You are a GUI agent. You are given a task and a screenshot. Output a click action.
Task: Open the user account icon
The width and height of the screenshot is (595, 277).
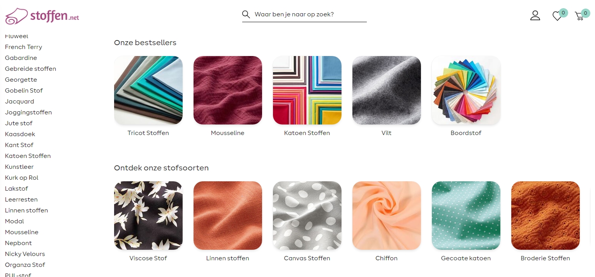pos(535,16)
